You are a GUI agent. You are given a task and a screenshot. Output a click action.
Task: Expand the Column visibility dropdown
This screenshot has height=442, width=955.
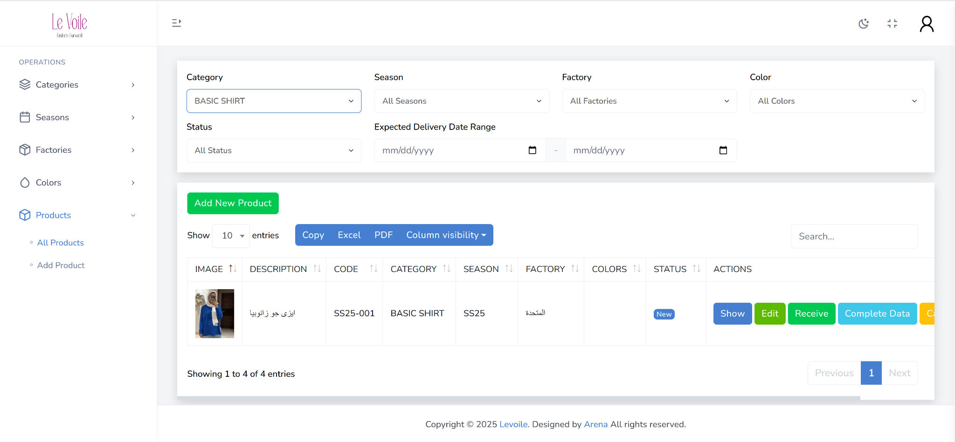(x=446, y=235)
